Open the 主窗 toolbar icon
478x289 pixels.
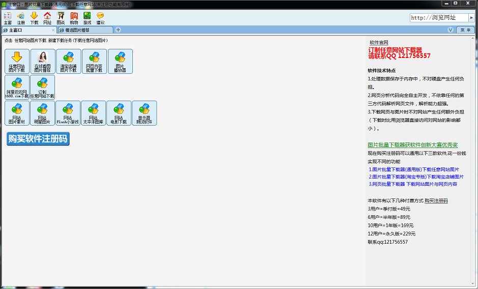tap(8, 18)
